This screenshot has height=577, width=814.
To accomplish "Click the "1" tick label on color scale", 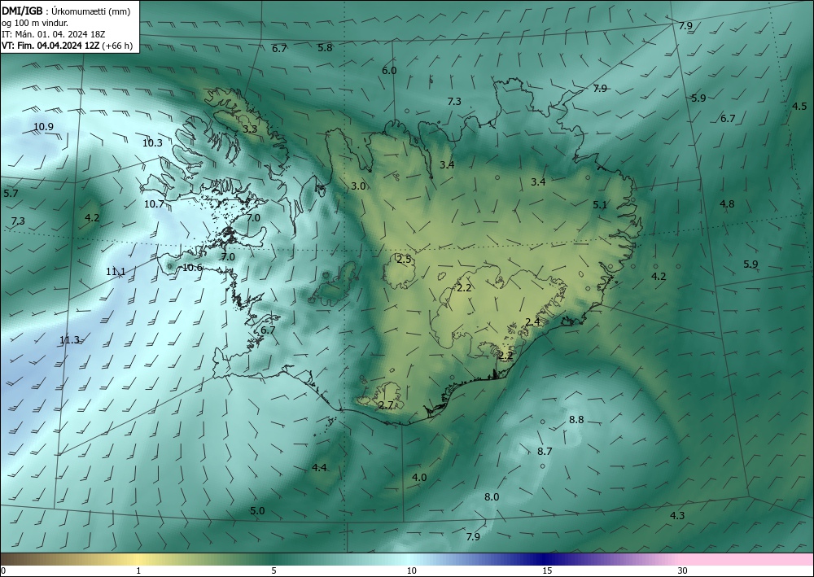I will (138, 570).
